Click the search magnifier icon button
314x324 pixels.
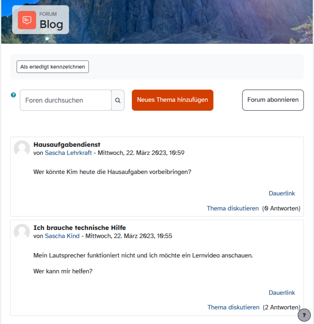[x=118, y=100]
